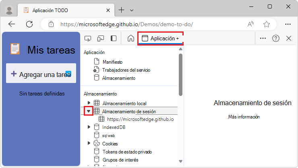Open DevTools Welcome home icon
This screenshot has width=298, height=168.
click(131, 38)
